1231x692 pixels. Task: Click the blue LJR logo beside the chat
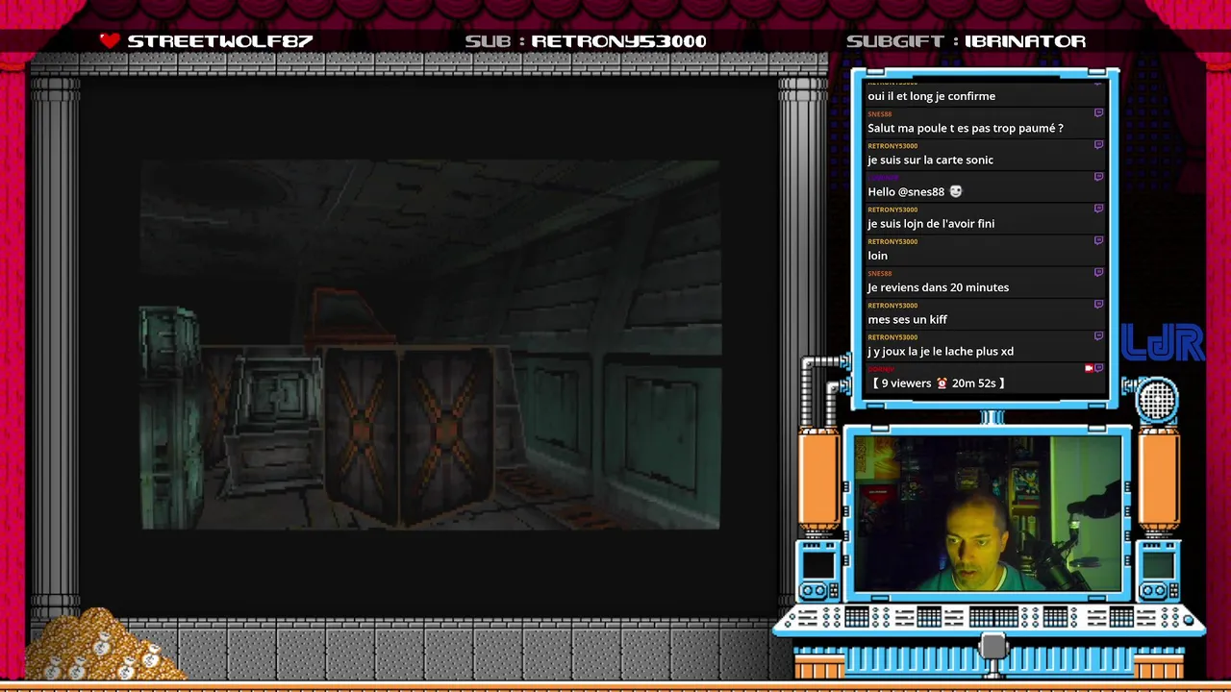coord(1162,343)
